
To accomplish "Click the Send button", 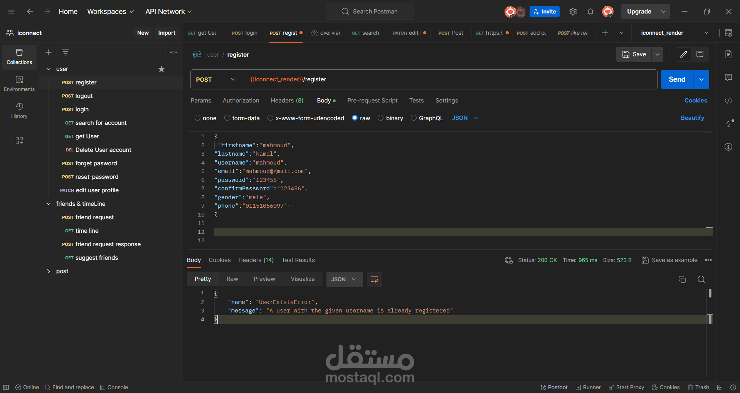I will [677, 79].
